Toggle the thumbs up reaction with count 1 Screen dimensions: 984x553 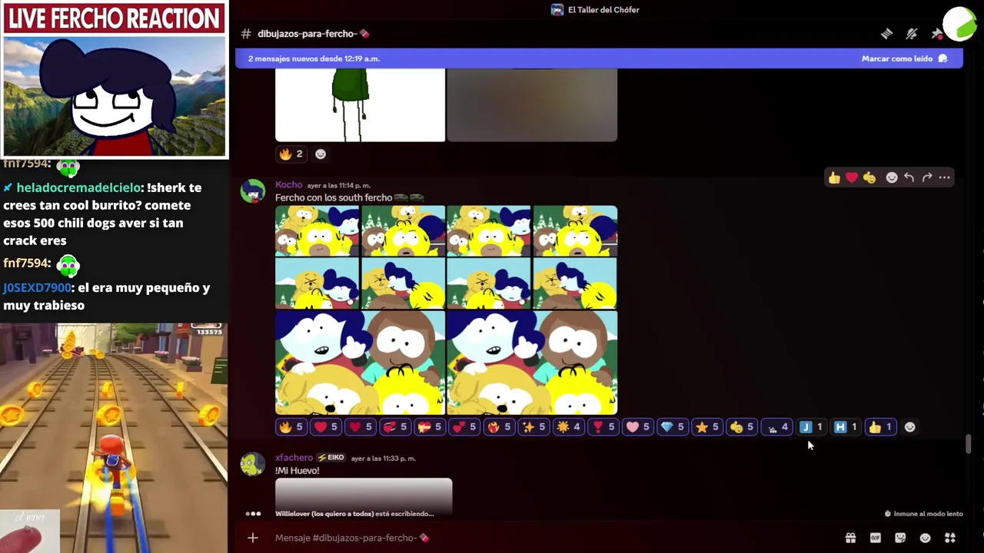click(x=880, y=427)
